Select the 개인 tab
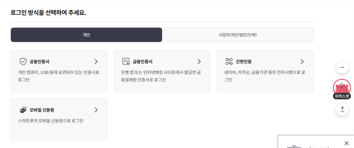This screenshot has width=354, height=148. click(86, 35)
